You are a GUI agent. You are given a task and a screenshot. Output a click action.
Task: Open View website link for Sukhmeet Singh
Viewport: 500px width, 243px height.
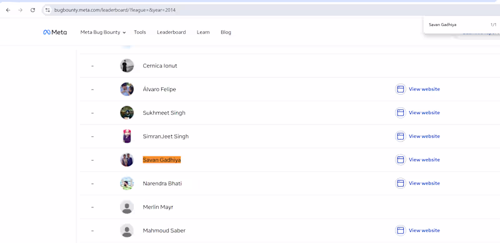click(424, 113)
